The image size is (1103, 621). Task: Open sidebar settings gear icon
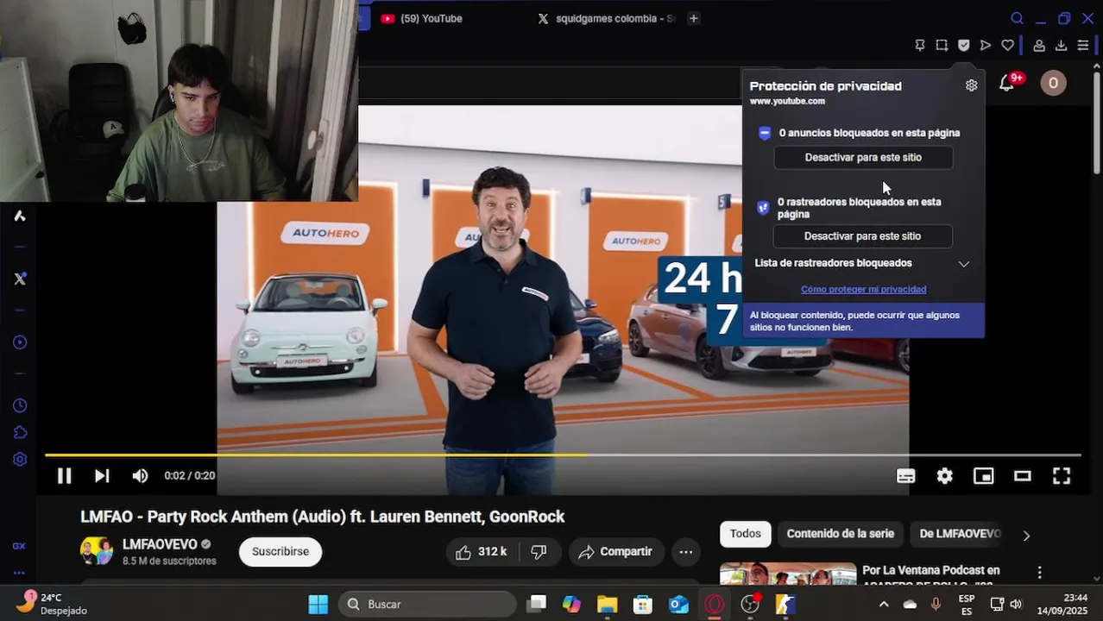pos(20,460)
